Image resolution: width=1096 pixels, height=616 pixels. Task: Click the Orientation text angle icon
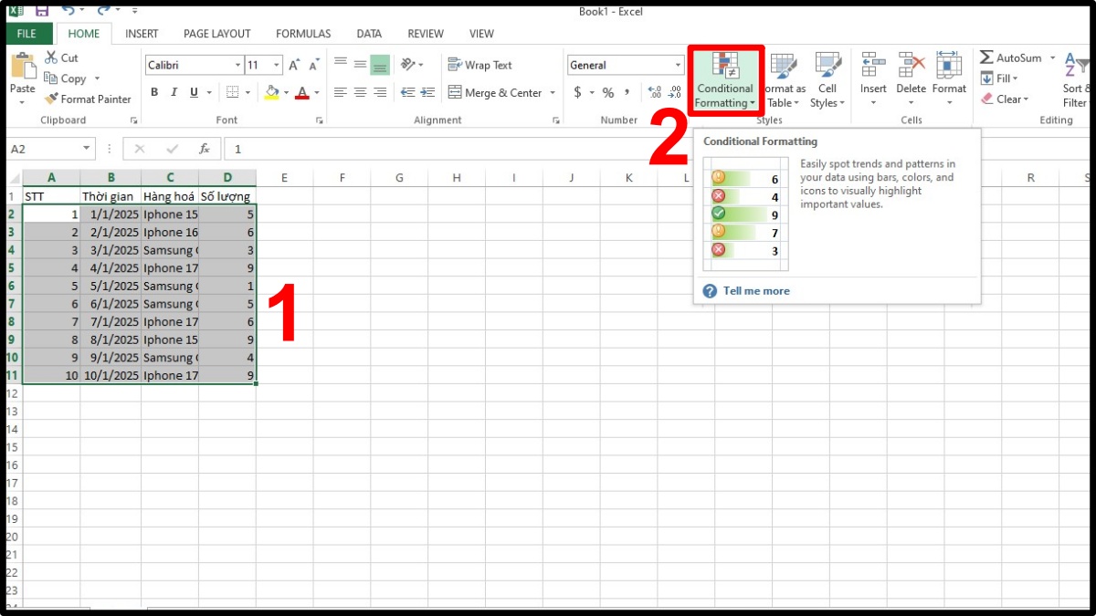click(408, 64)
